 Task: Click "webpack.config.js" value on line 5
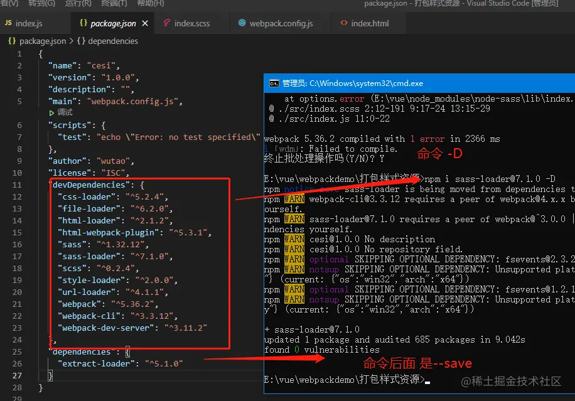pos(132,101)
